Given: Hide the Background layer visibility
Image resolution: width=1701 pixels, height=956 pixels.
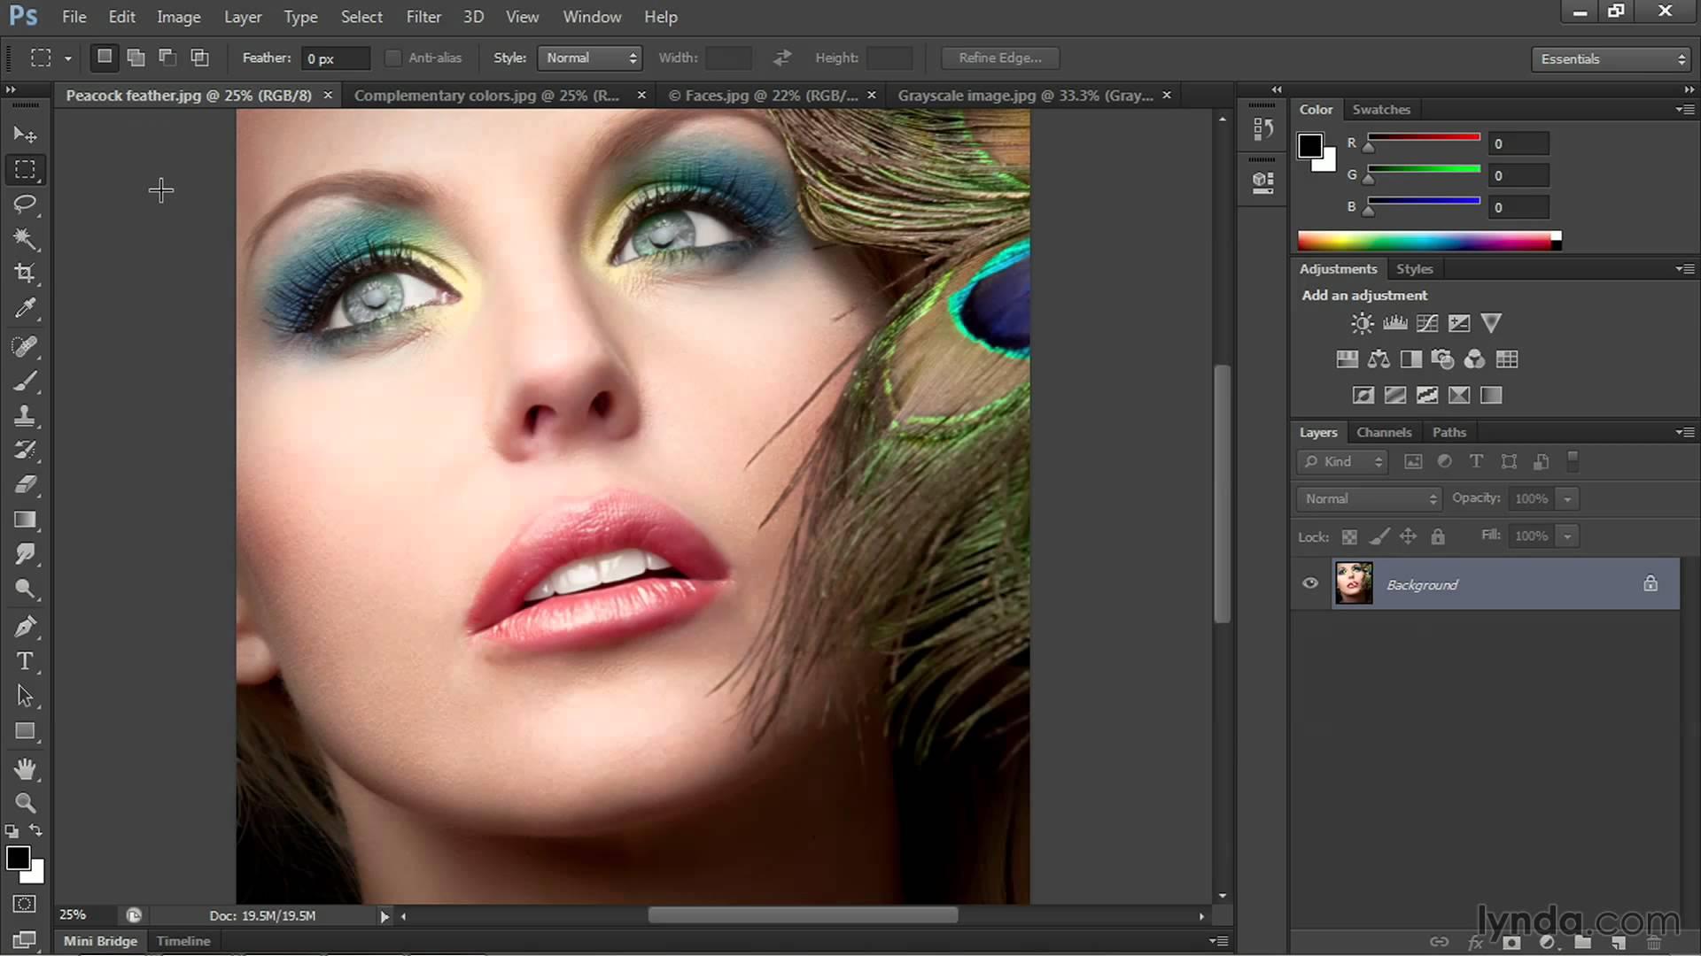Looking at the screenshot, I should pos(1310,583).
